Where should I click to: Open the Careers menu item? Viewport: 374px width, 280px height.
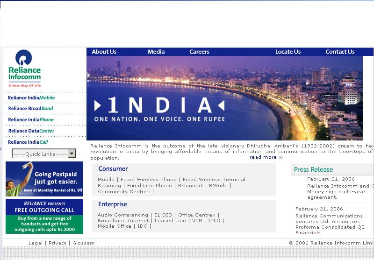click(x=199, y=52)
